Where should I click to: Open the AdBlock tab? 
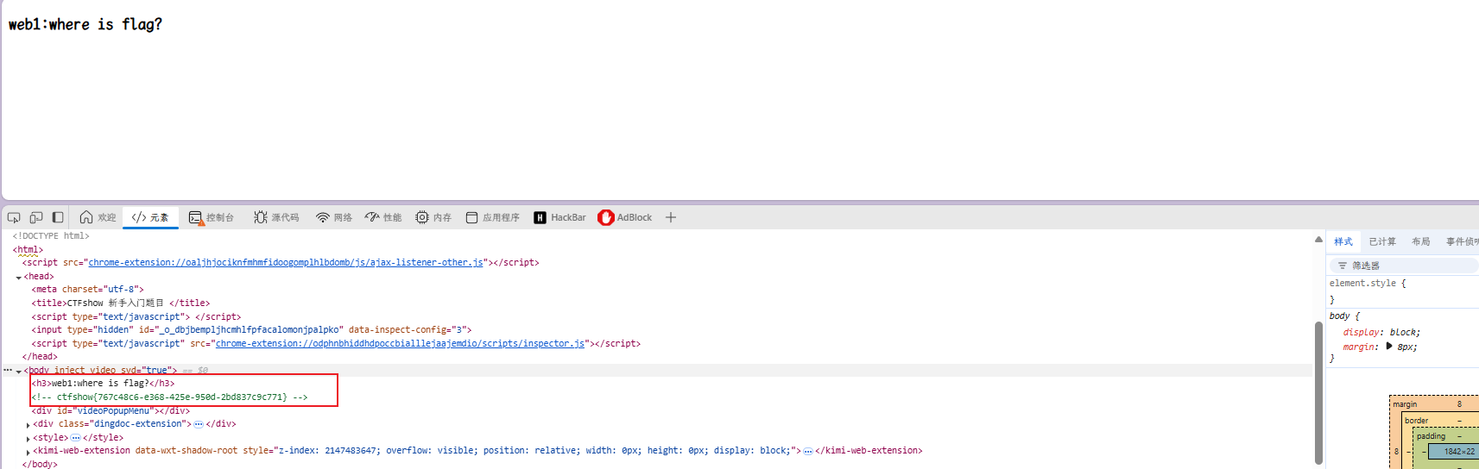point(625,217)
